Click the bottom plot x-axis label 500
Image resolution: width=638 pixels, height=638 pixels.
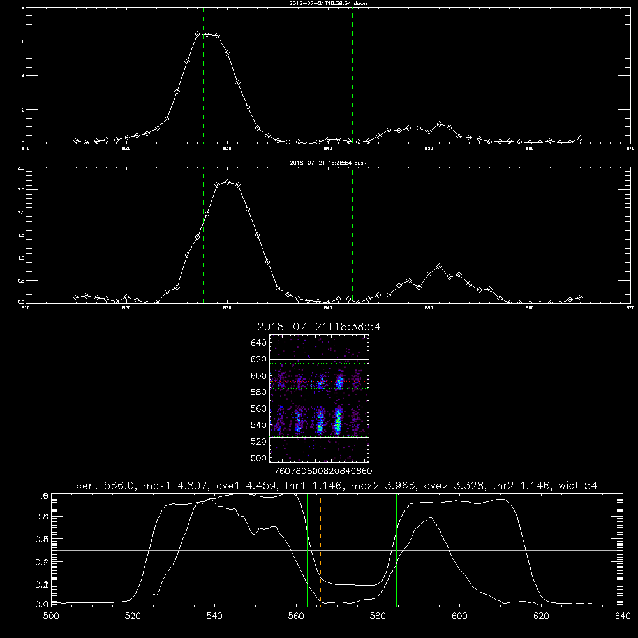click(51, 616)
